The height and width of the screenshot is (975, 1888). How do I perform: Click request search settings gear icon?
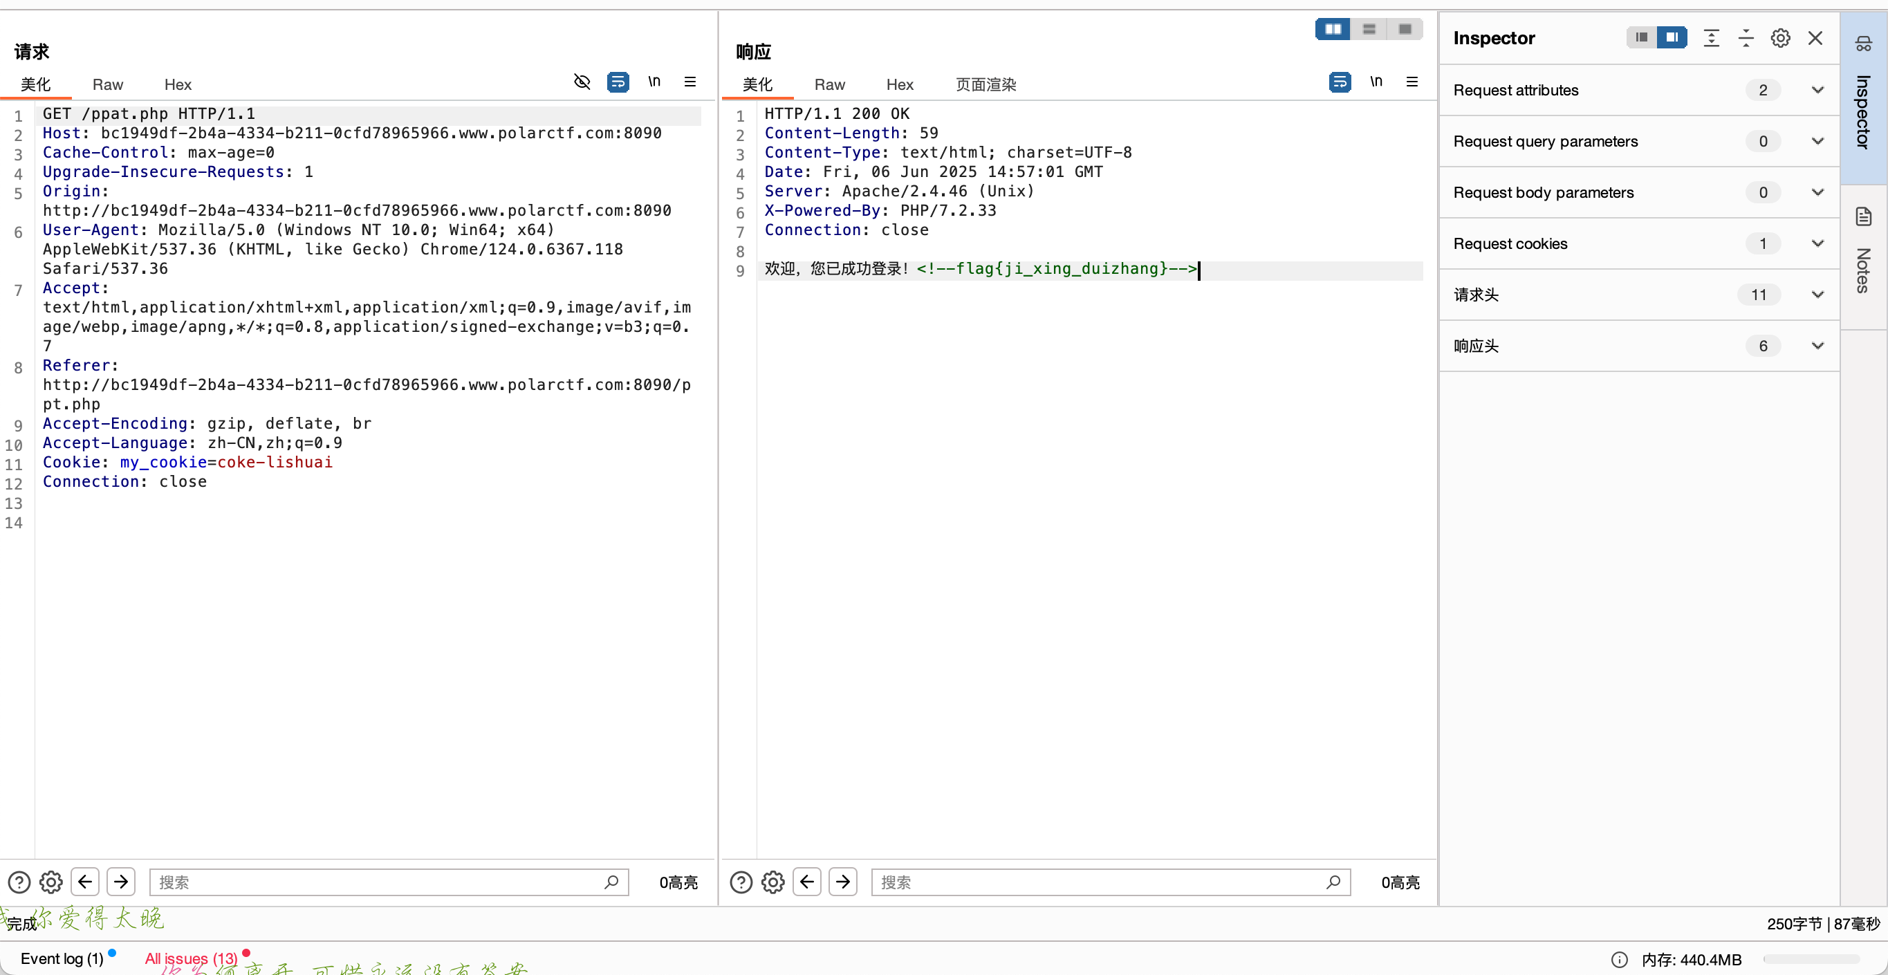click(50, 882)
